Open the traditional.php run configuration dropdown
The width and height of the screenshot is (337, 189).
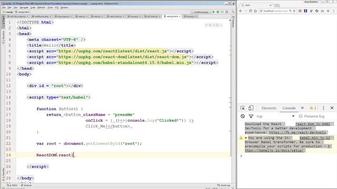tap(201, 12)
